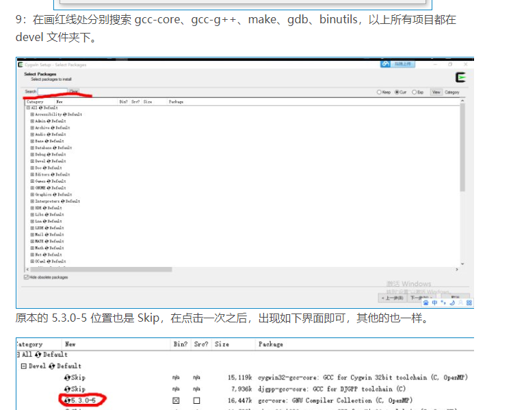This screenshot has width=511, height=410.
Task: Click the cycle icon beside Devel Default in the bottom table
Action: point(52,366)
